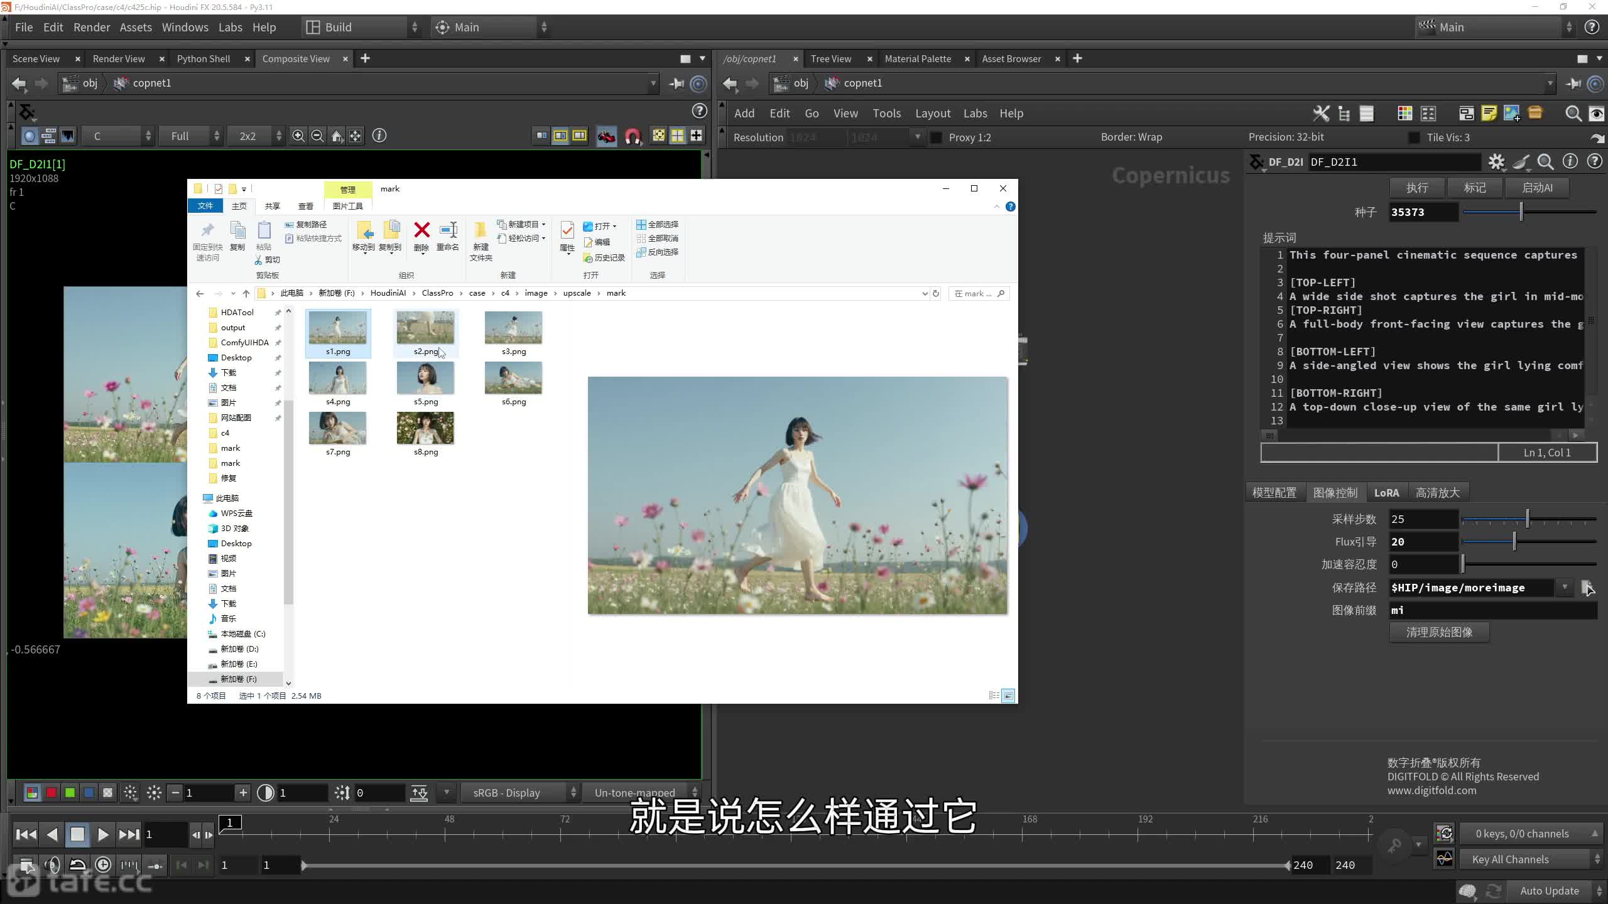Click the Flux引导 slider handle

1514,541
